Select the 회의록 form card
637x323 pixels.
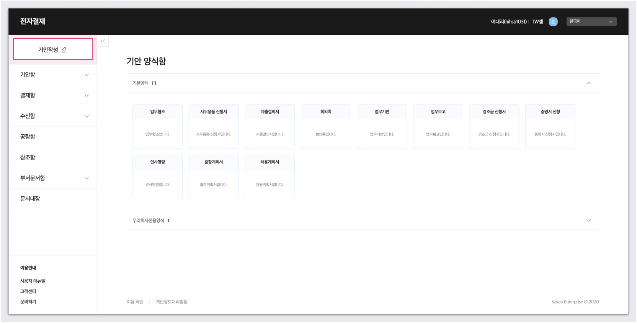click(326, 126)
